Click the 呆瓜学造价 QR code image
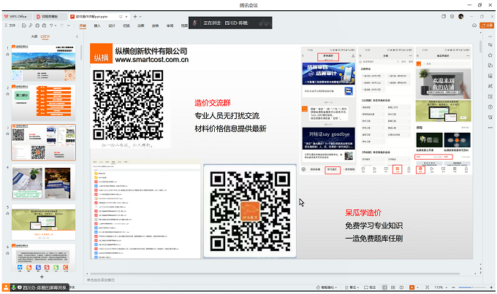The image size is (497, 294). pos(250,211)
